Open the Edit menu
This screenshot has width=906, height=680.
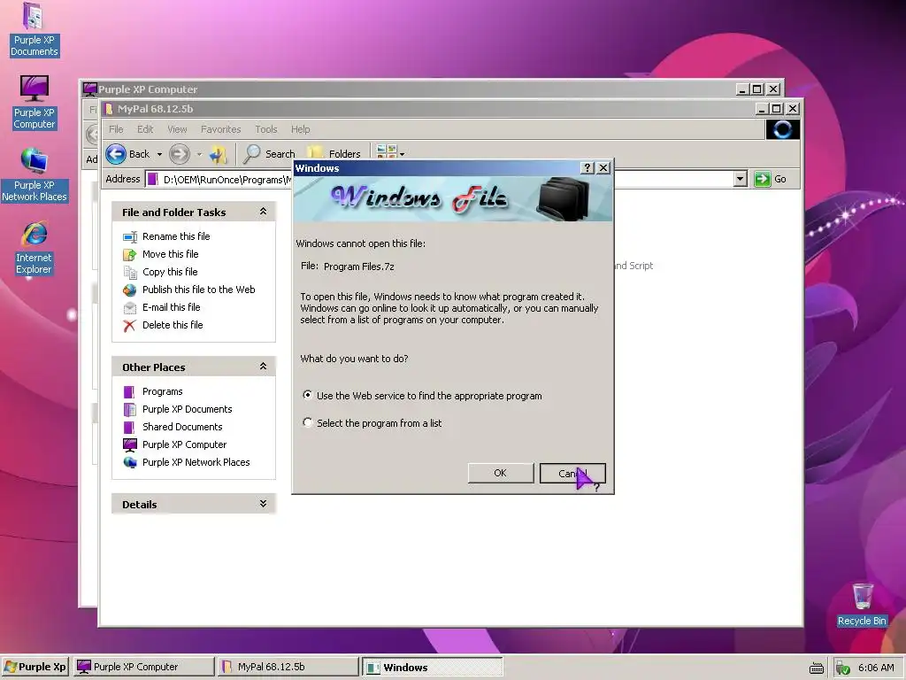coord(145,129)
